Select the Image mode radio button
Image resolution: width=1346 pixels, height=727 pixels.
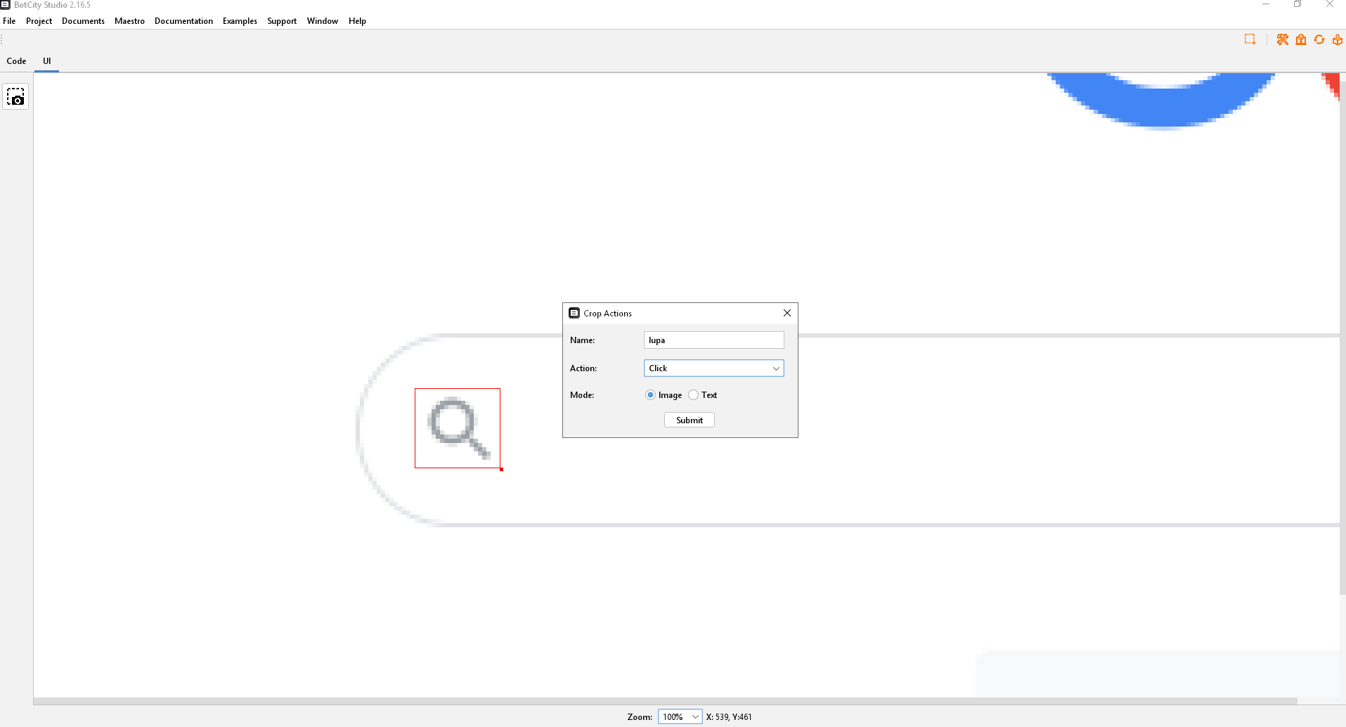pos(650,395)
